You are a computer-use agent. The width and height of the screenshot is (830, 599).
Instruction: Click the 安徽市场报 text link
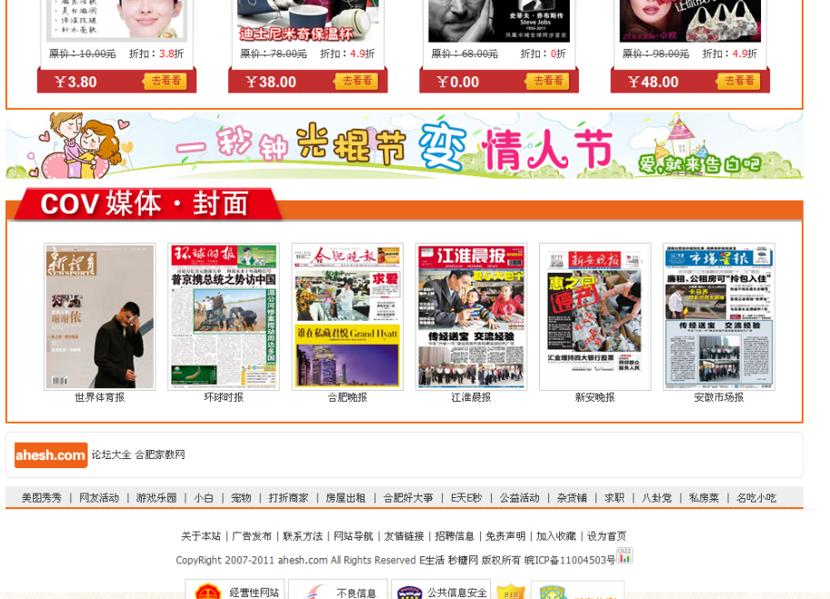pyautogui.click(x=719, y=397)
